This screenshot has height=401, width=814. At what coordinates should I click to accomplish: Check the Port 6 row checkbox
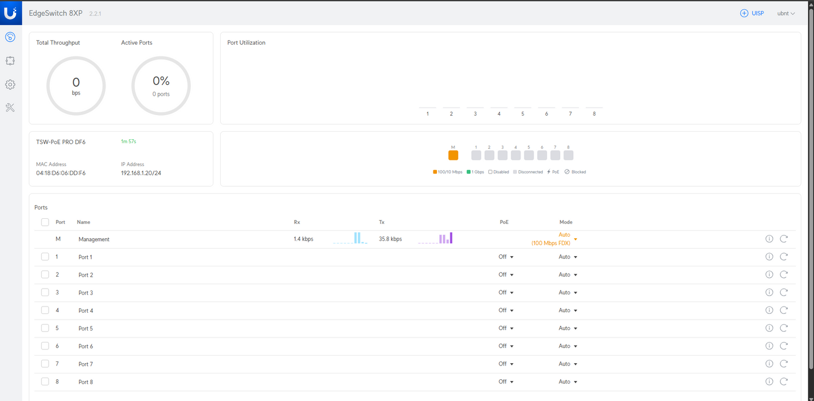point(45,346)
